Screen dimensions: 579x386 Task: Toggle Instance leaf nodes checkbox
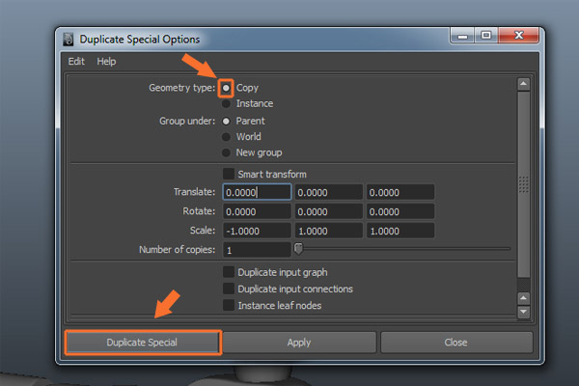[x=229, y=305]
